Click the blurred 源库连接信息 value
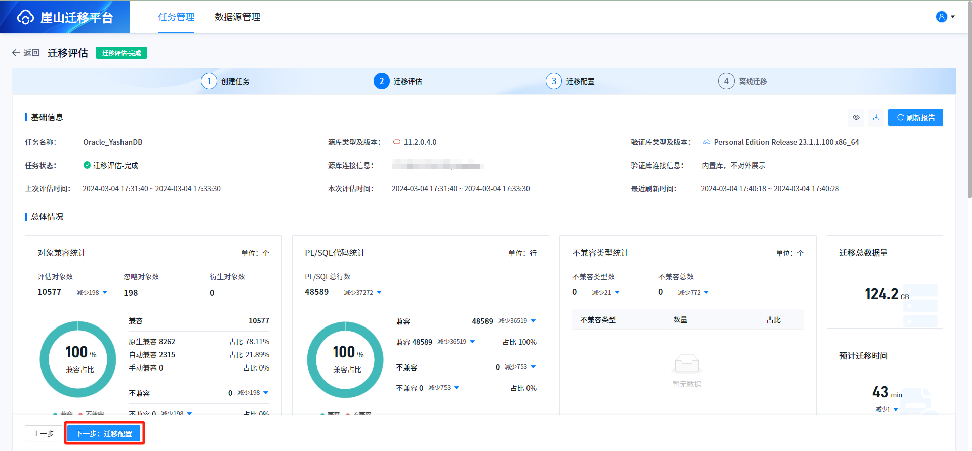972x451 pixels. 438,165
